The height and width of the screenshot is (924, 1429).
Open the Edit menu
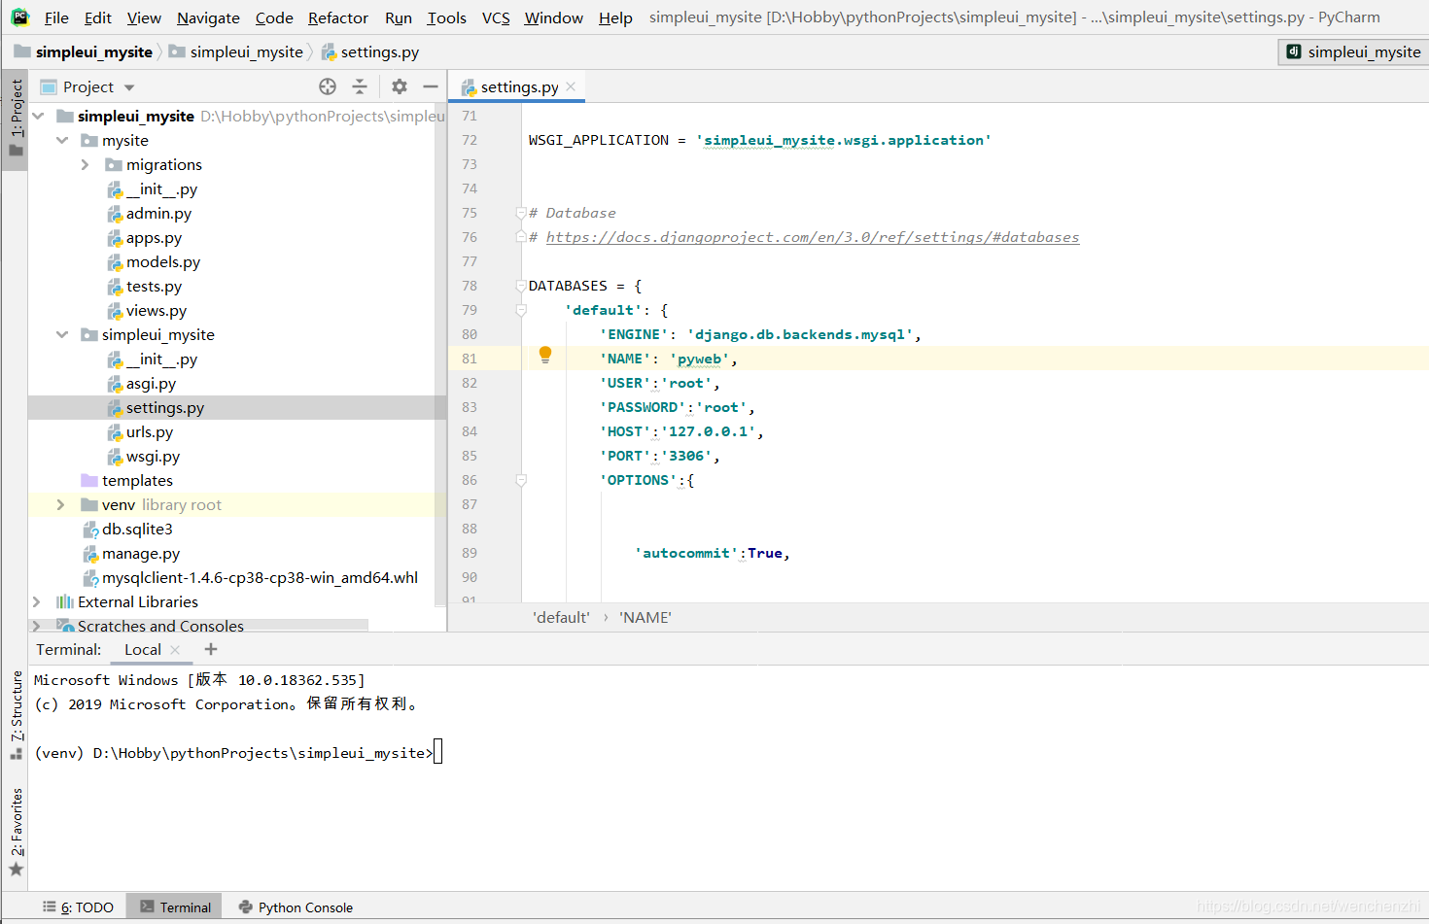pyautogui.click(x=97, y=17)
